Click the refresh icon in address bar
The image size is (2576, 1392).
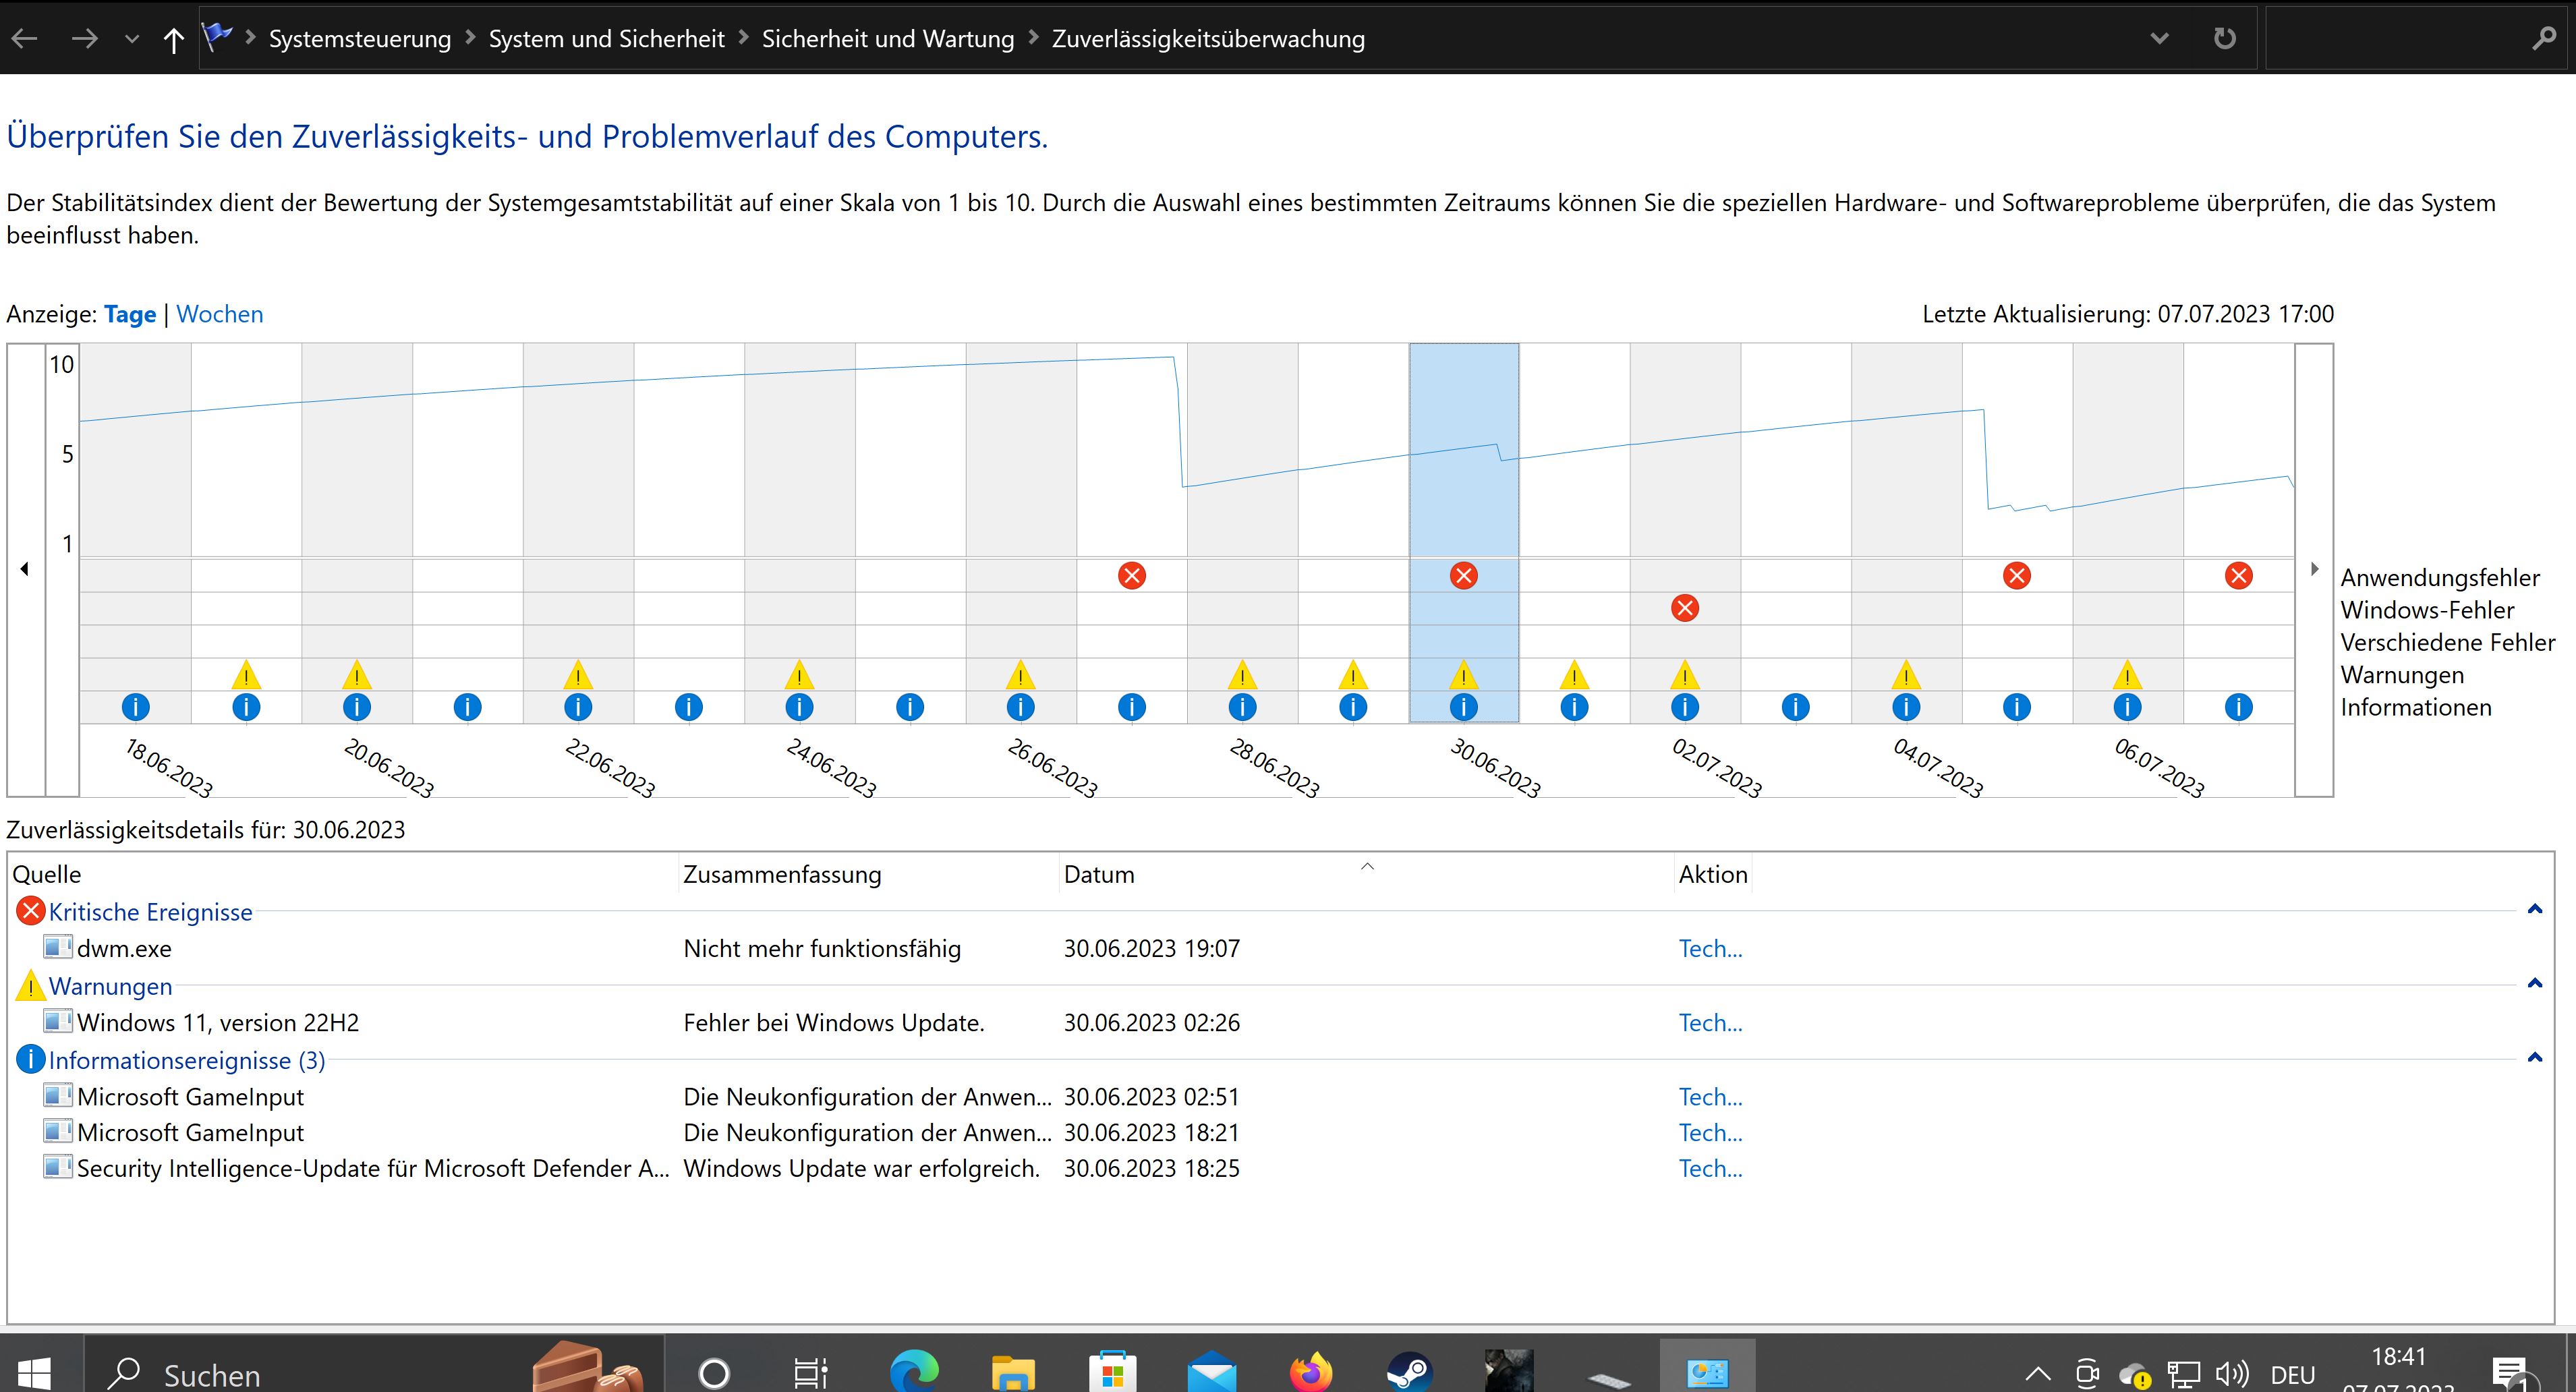click(2224, 39)
